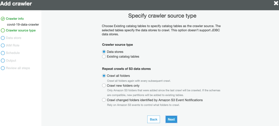This screenshot has width=279, height=126.
Task: Close the Add crawler dialog
Action: [276, 4]
